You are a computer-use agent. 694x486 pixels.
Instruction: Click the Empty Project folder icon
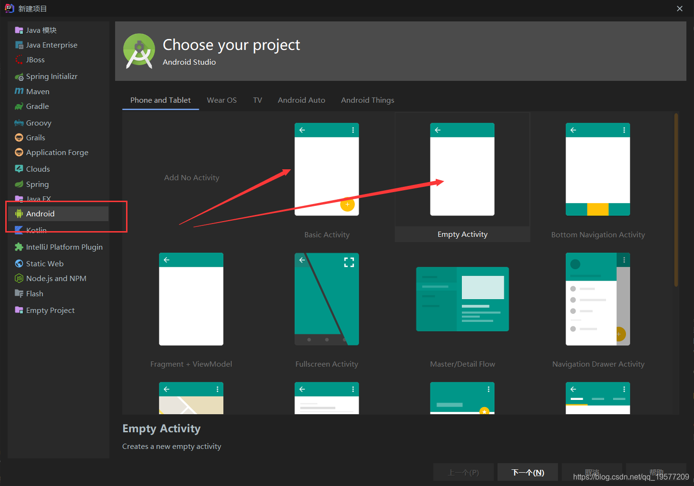19,310
